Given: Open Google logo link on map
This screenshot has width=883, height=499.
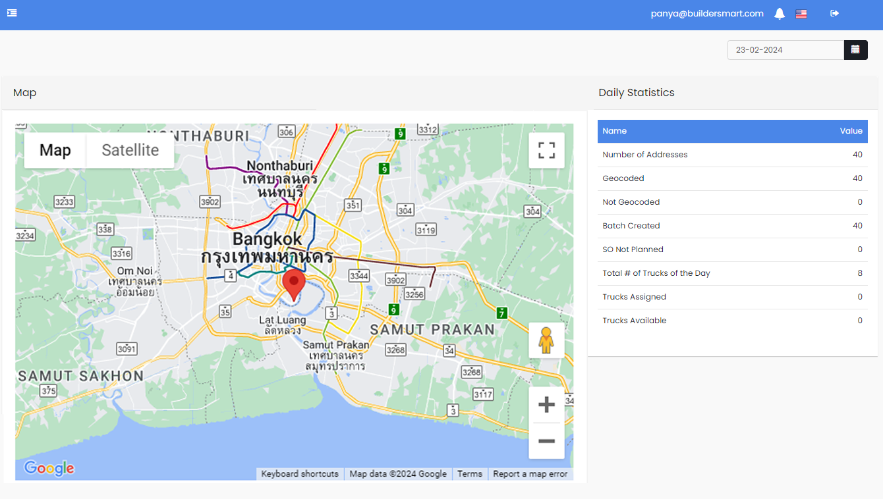Looking at the screenshot, I should tap(49, 468).
